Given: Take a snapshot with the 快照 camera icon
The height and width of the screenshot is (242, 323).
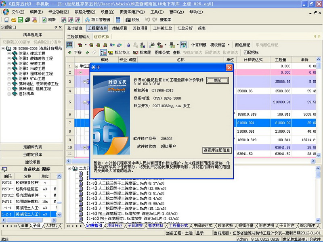Looking at the screenshot, I should [x=133, y=20].
